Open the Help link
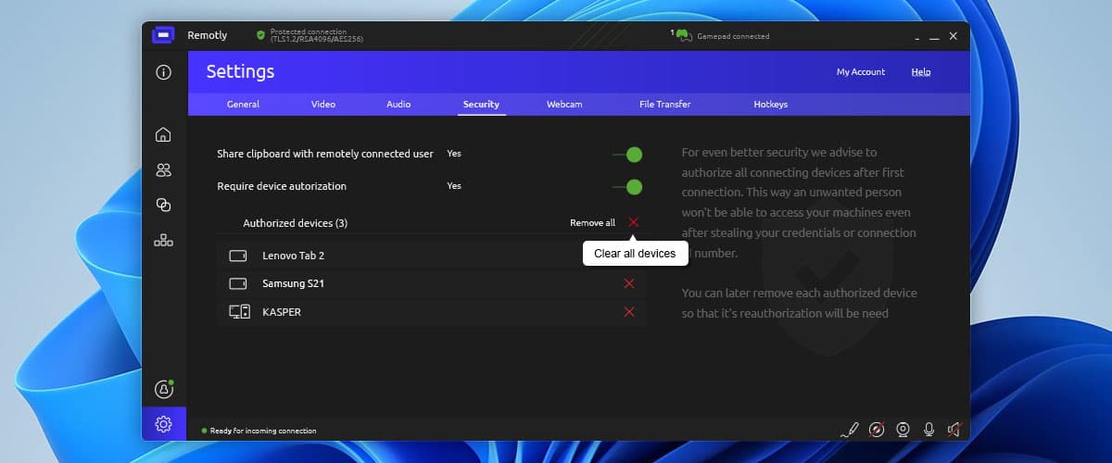This screenshot has width=1112, height=463. tap(920, 72)
